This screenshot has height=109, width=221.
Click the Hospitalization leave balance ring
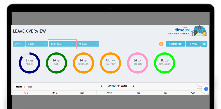click(83, 63)
